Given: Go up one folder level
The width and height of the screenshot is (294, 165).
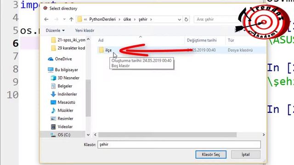Looking at the screenshot, I should [71, 19].
